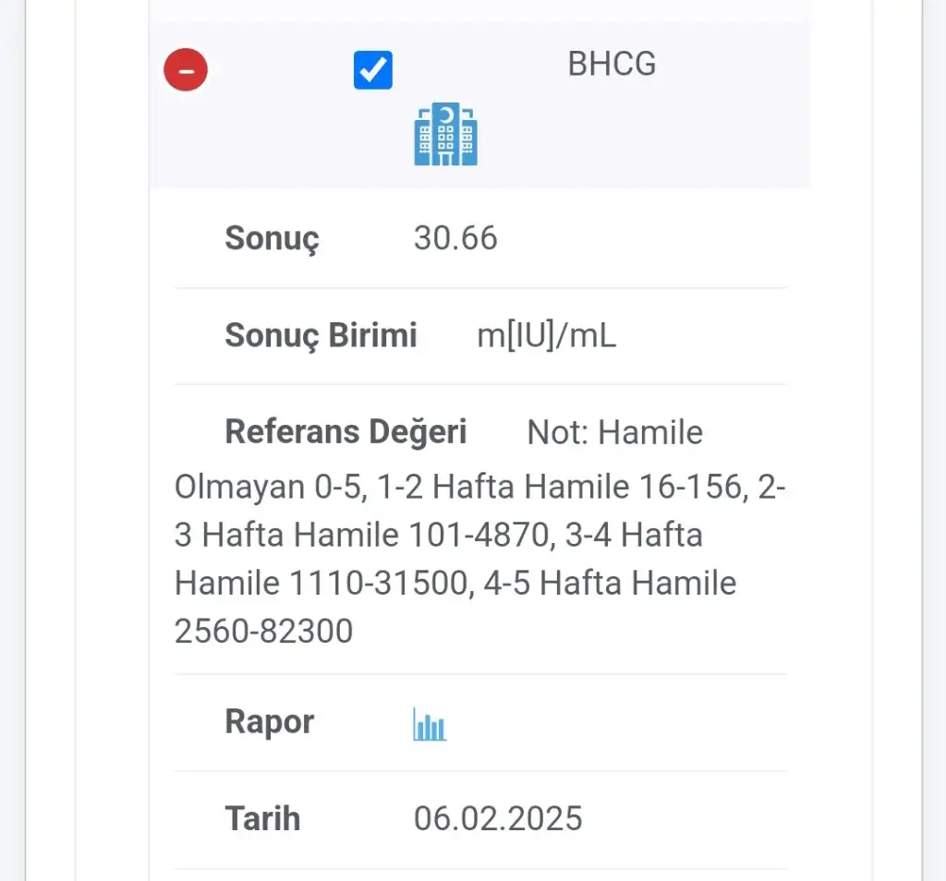Click the Tarih label
The height and width of the screenshot is (881, 946).
262,818
